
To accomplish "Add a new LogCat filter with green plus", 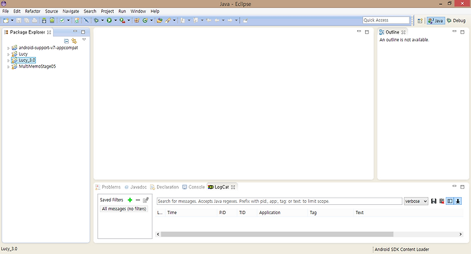I will pos(130,200).
